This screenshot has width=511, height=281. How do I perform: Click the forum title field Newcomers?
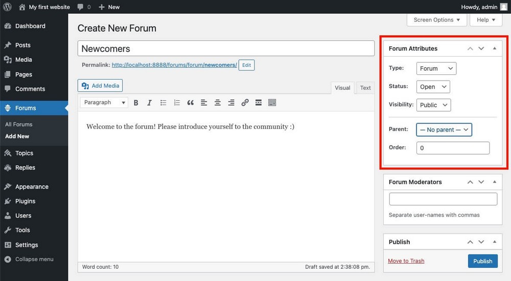pyautogui.click(x=226, y=48)
